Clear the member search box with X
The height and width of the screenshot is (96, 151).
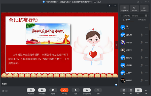[x=146, y=15]
